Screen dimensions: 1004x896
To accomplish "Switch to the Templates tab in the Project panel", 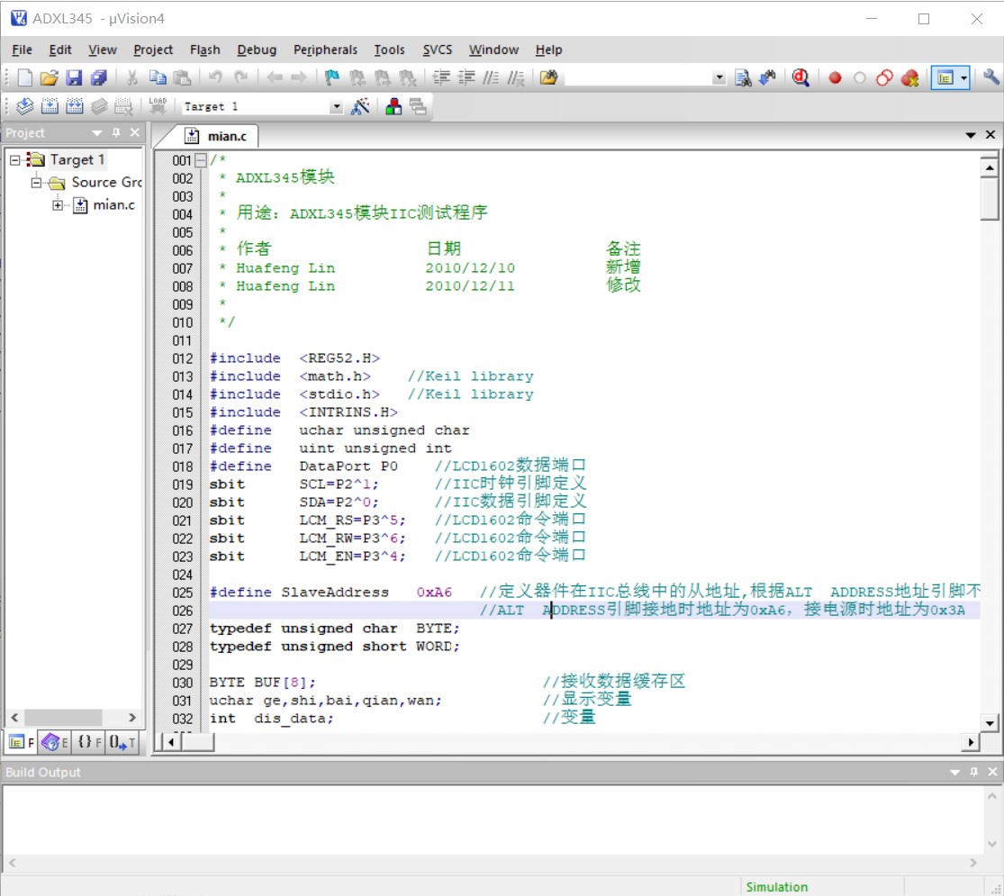I will click(x=122, y=742).
